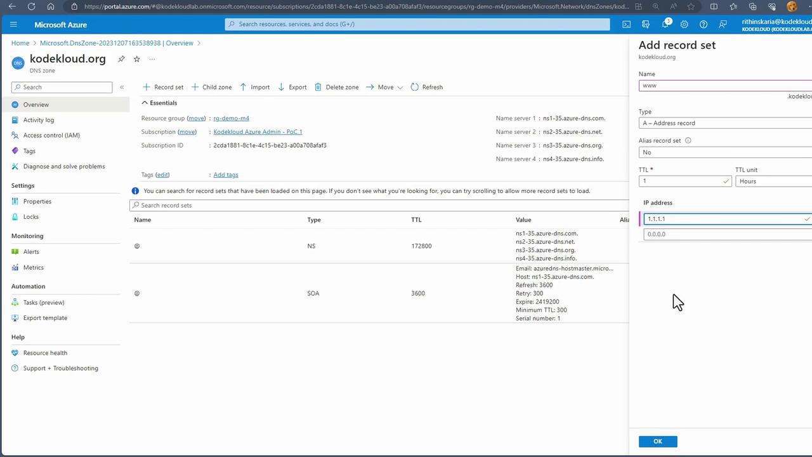Click the TTL value field
Viewport: 812px width, 457px height.
(685, 181)
